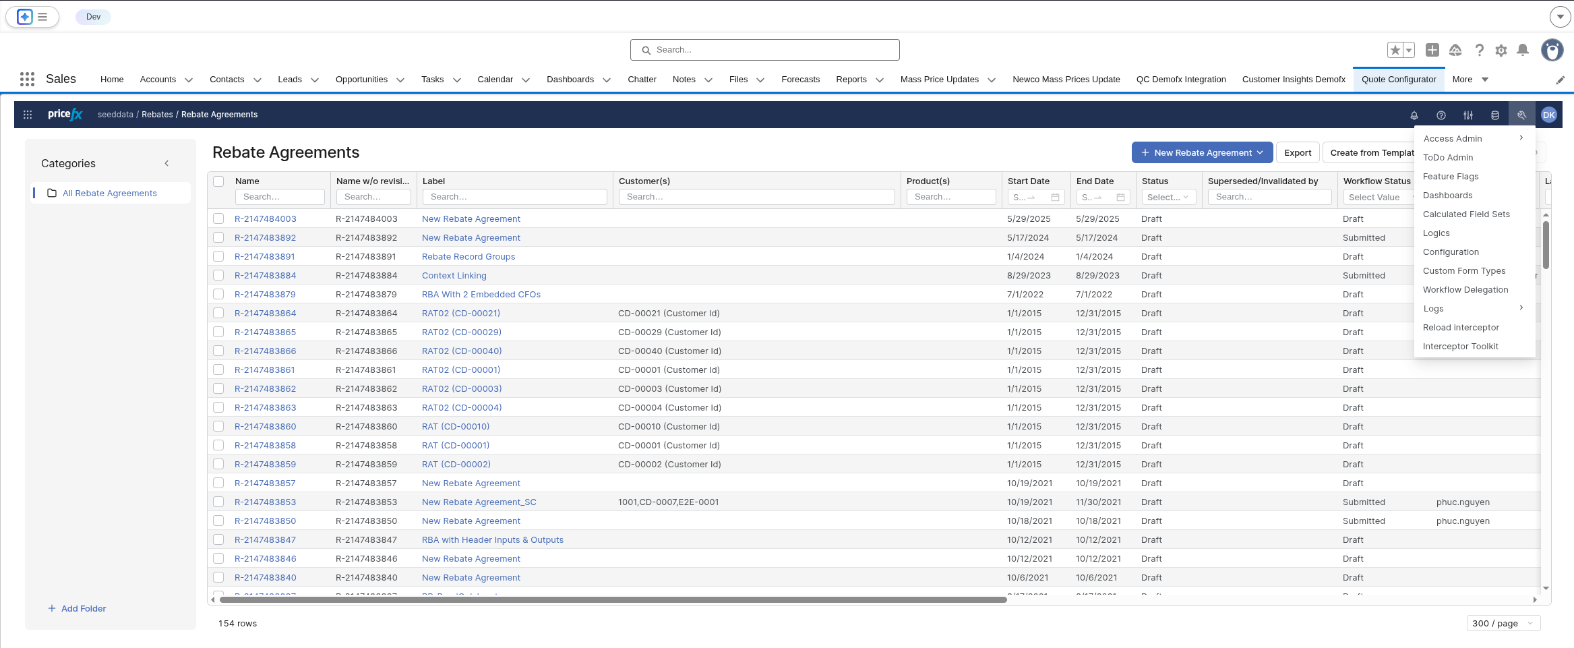Collapse the Categories panel

coord(167,163)
